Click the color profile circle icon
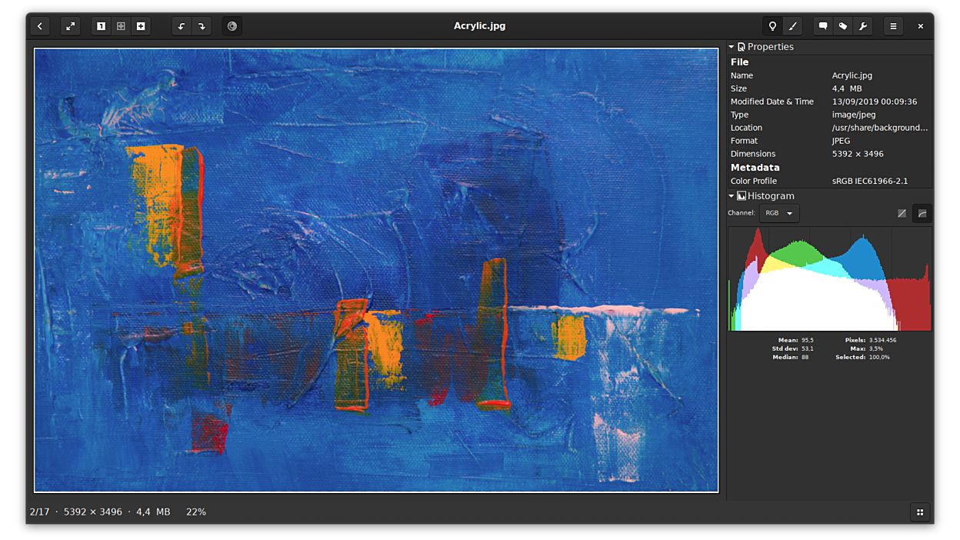 coord(232,26)
